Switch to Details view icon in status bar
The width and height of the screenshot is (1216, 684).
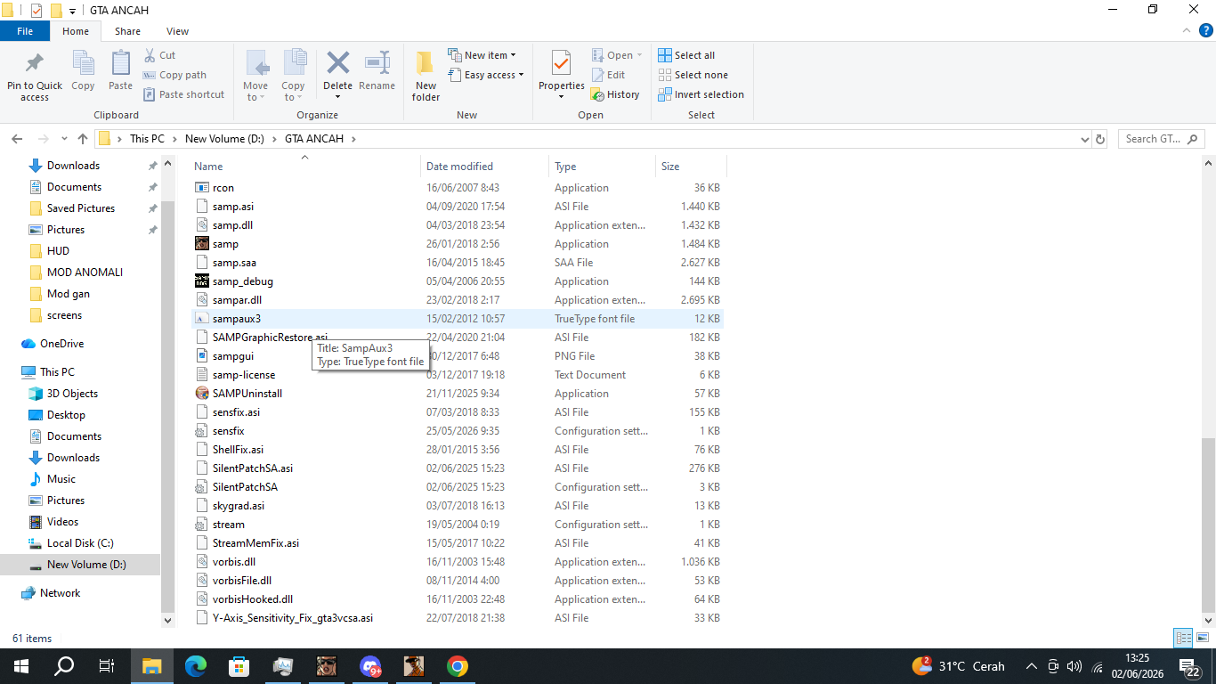[1183, 638]
